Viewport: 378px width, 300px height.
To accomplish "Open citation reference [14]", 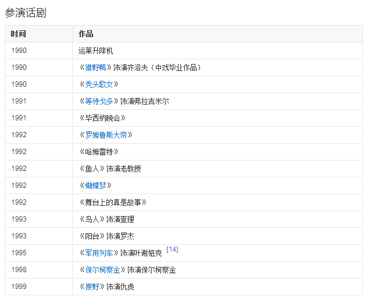I will 172,249.
